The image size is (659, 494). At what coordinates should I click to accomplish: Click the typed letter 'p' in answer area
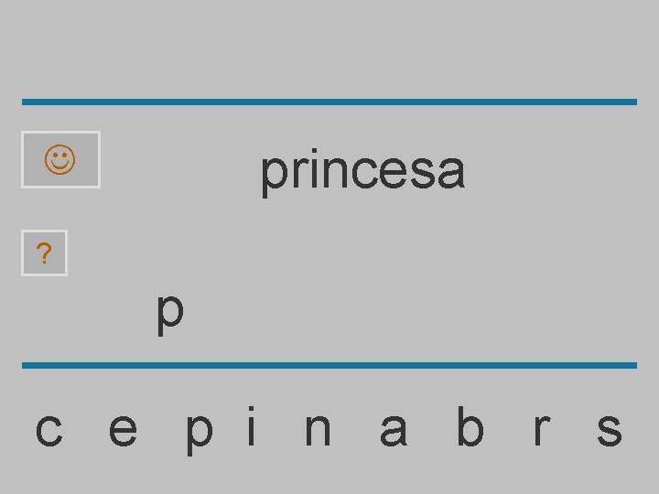(x=170, y=314)
